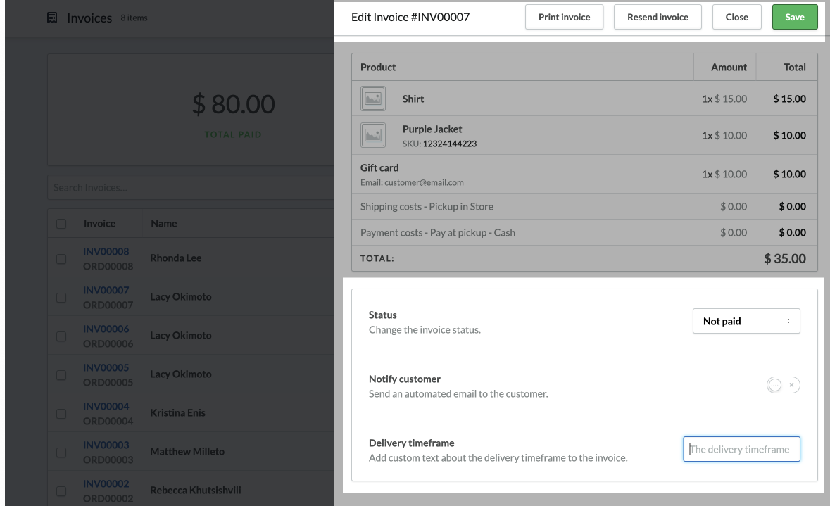Tick the checkbox for invoice INV00006
Image resolution: width=830 pixels, height=506 pixels.
coord(61,336)
